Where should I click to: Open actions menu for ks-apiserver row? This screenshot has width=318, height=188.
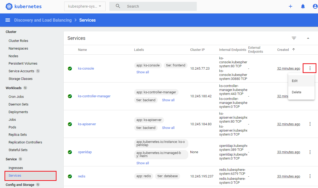coord(310,124)
